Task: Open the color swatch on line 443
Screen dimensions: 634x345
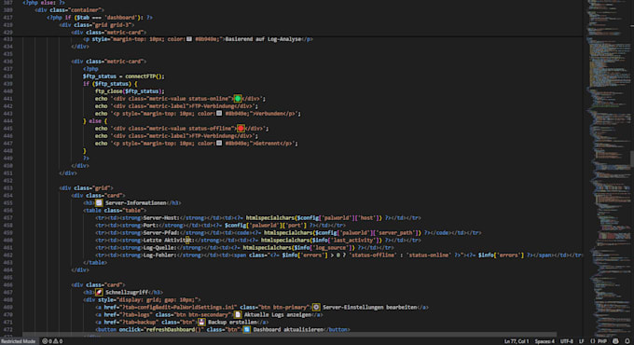Action: coord(219,113)
